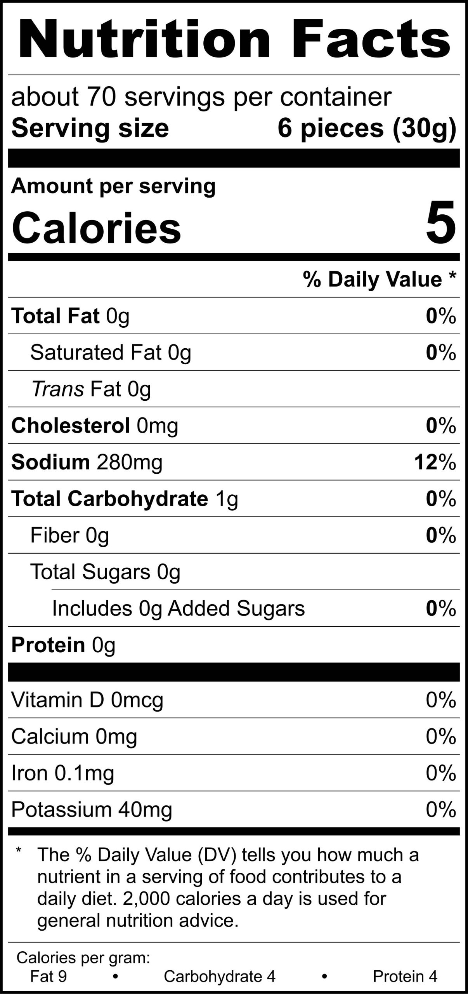
Task: Click the 12% sodium daily value
Action: click(x=435, y=462)
